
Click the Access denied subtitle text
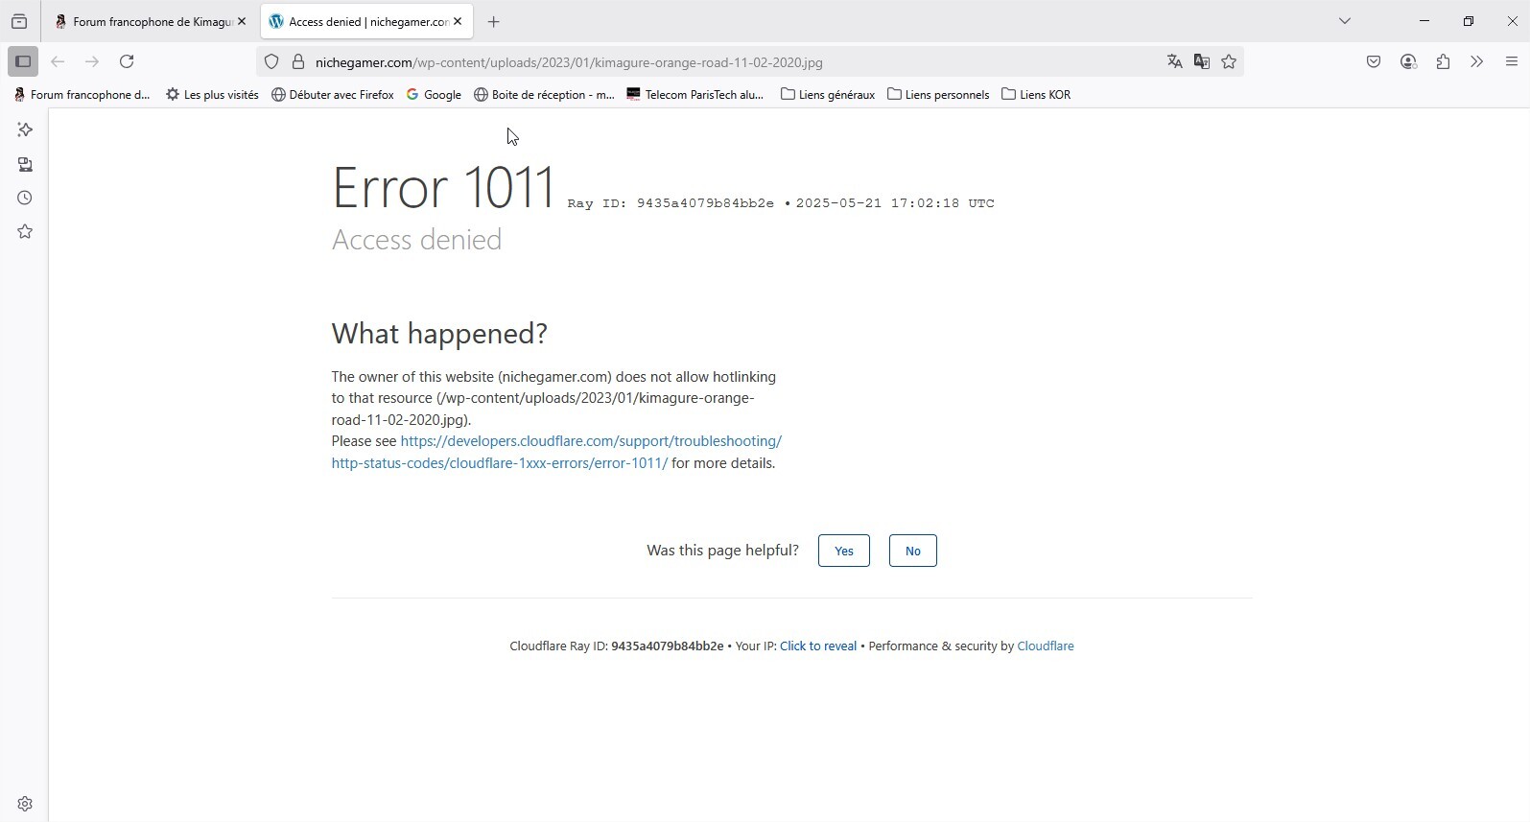(416, 239)
